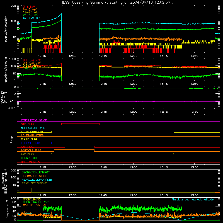
Task: Pick the SC_TRANSMITTER flag label
Action: pos(32,135)
